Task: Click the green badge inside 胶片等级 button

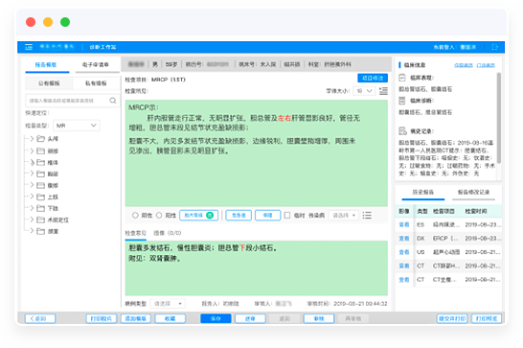Action: [210, 216]
